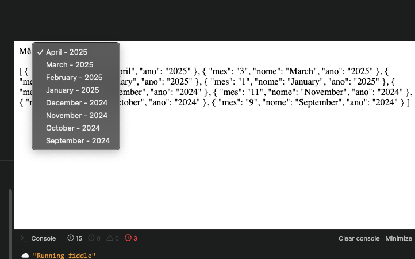Click the warnings triangle icon in console bar
The height and width of the screenshot is (259, 415).
pyautogui.click(x=109, y=238)
